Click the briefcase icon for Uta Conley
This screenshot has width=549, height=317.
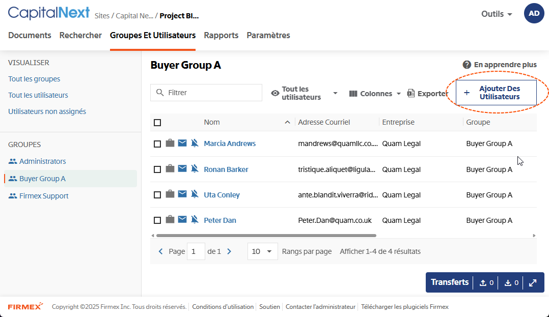(170, 194)
